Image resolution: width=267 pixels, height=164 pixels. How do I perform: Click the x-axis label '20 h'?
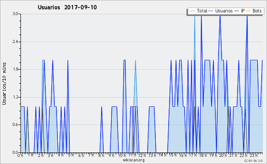tap(223, 155)
